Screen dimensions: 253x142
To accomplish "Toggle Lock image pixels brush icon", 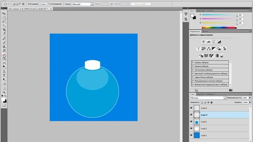I will pos(205,102).
